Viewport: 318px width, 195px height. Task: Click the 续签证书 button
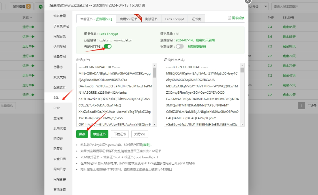pyautogui.click(x=100, y=134)
